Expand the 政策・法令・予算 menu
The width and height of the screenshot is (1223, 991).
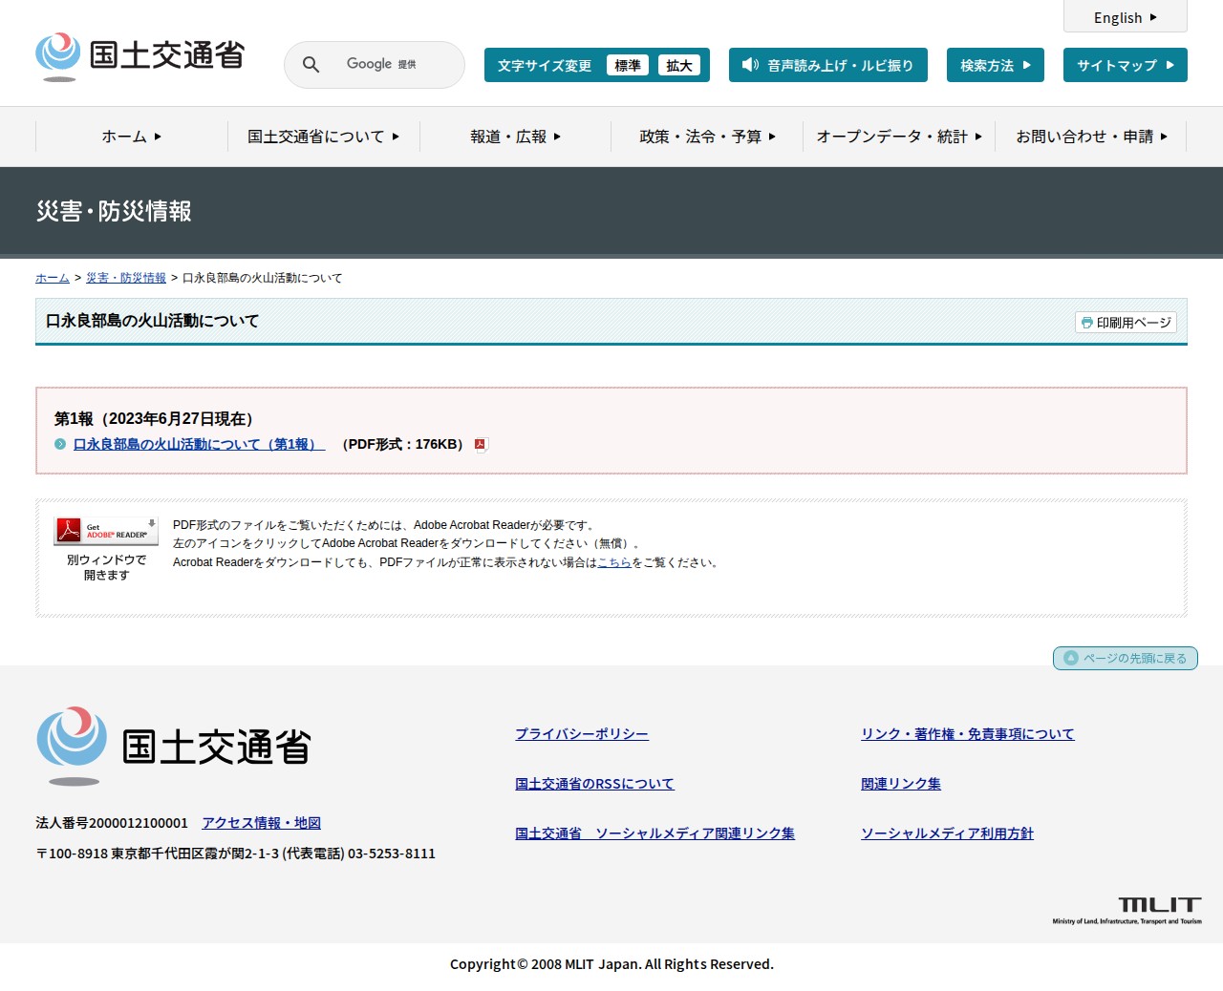click(x=707, y=137)
